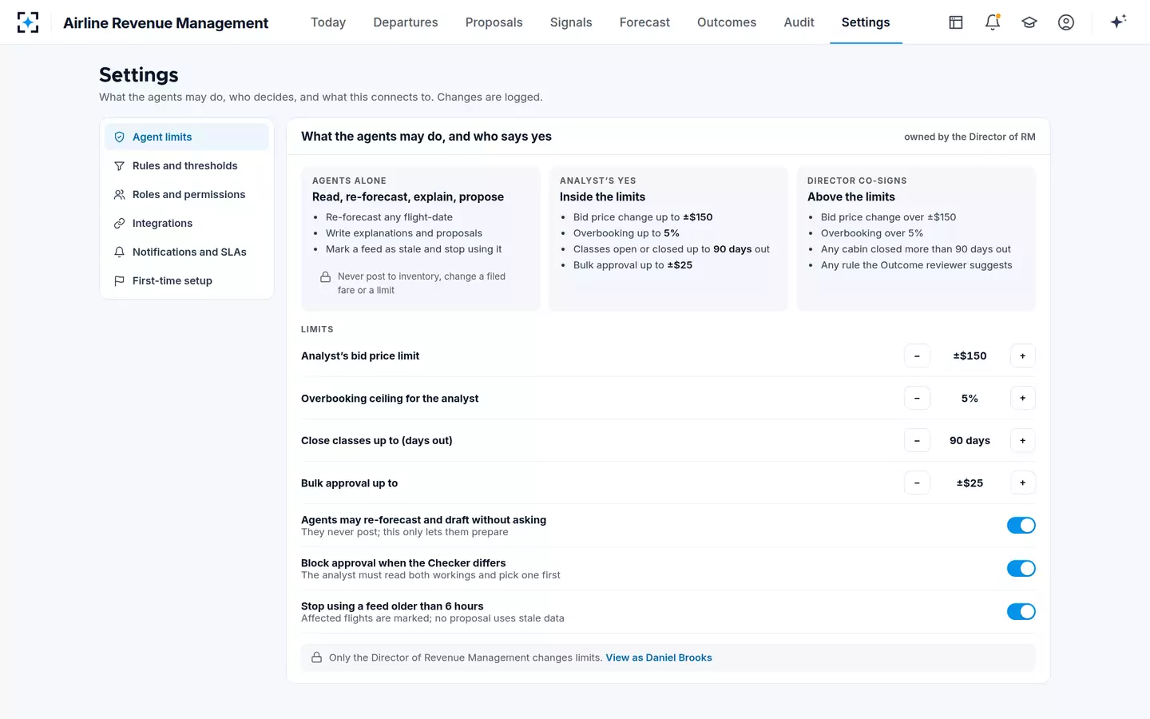Viewport: 1150px width, 719px height.
Task: Open Roles and permissions settings section
Action: coord(187,194)
